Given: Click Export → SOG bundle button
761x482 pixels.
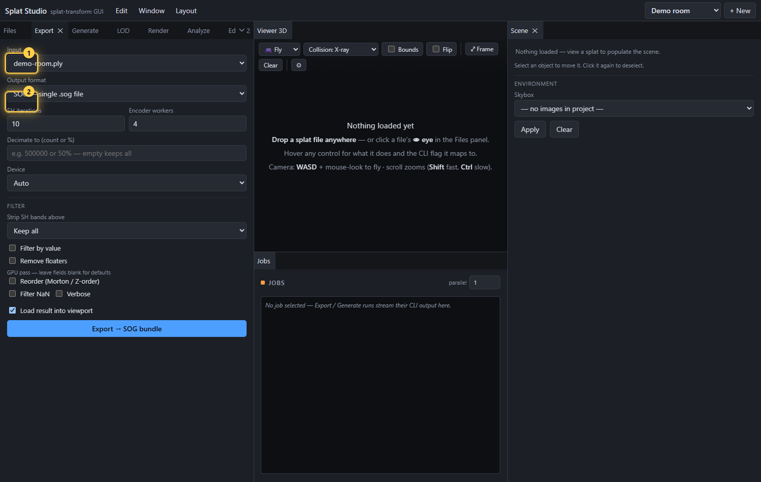Looking at the screenshot, I should click(127, 328).
